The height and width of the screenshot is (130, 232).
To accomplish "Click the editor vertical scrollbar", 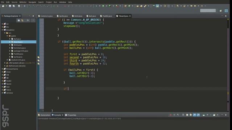I will pyautogui.click(x=228, y=65).
